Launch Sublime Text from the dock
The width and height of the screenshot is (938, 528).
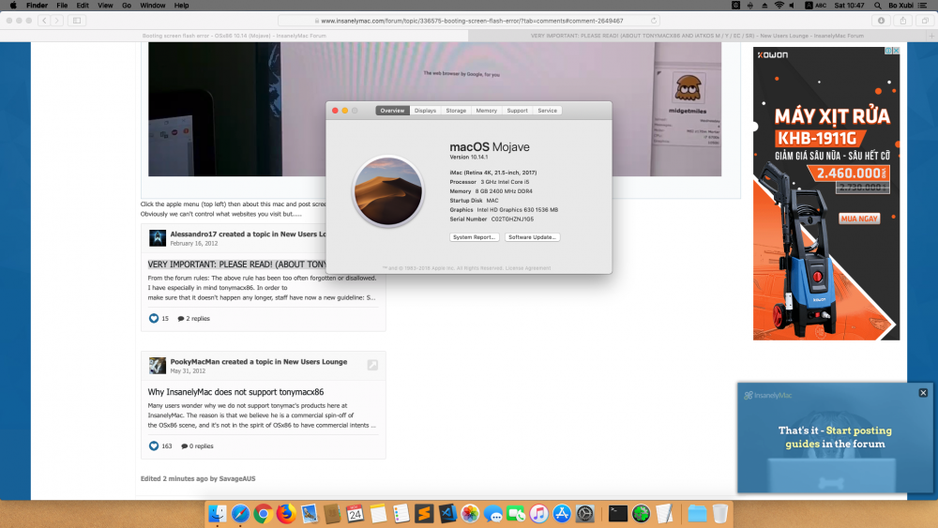(424, 514)
